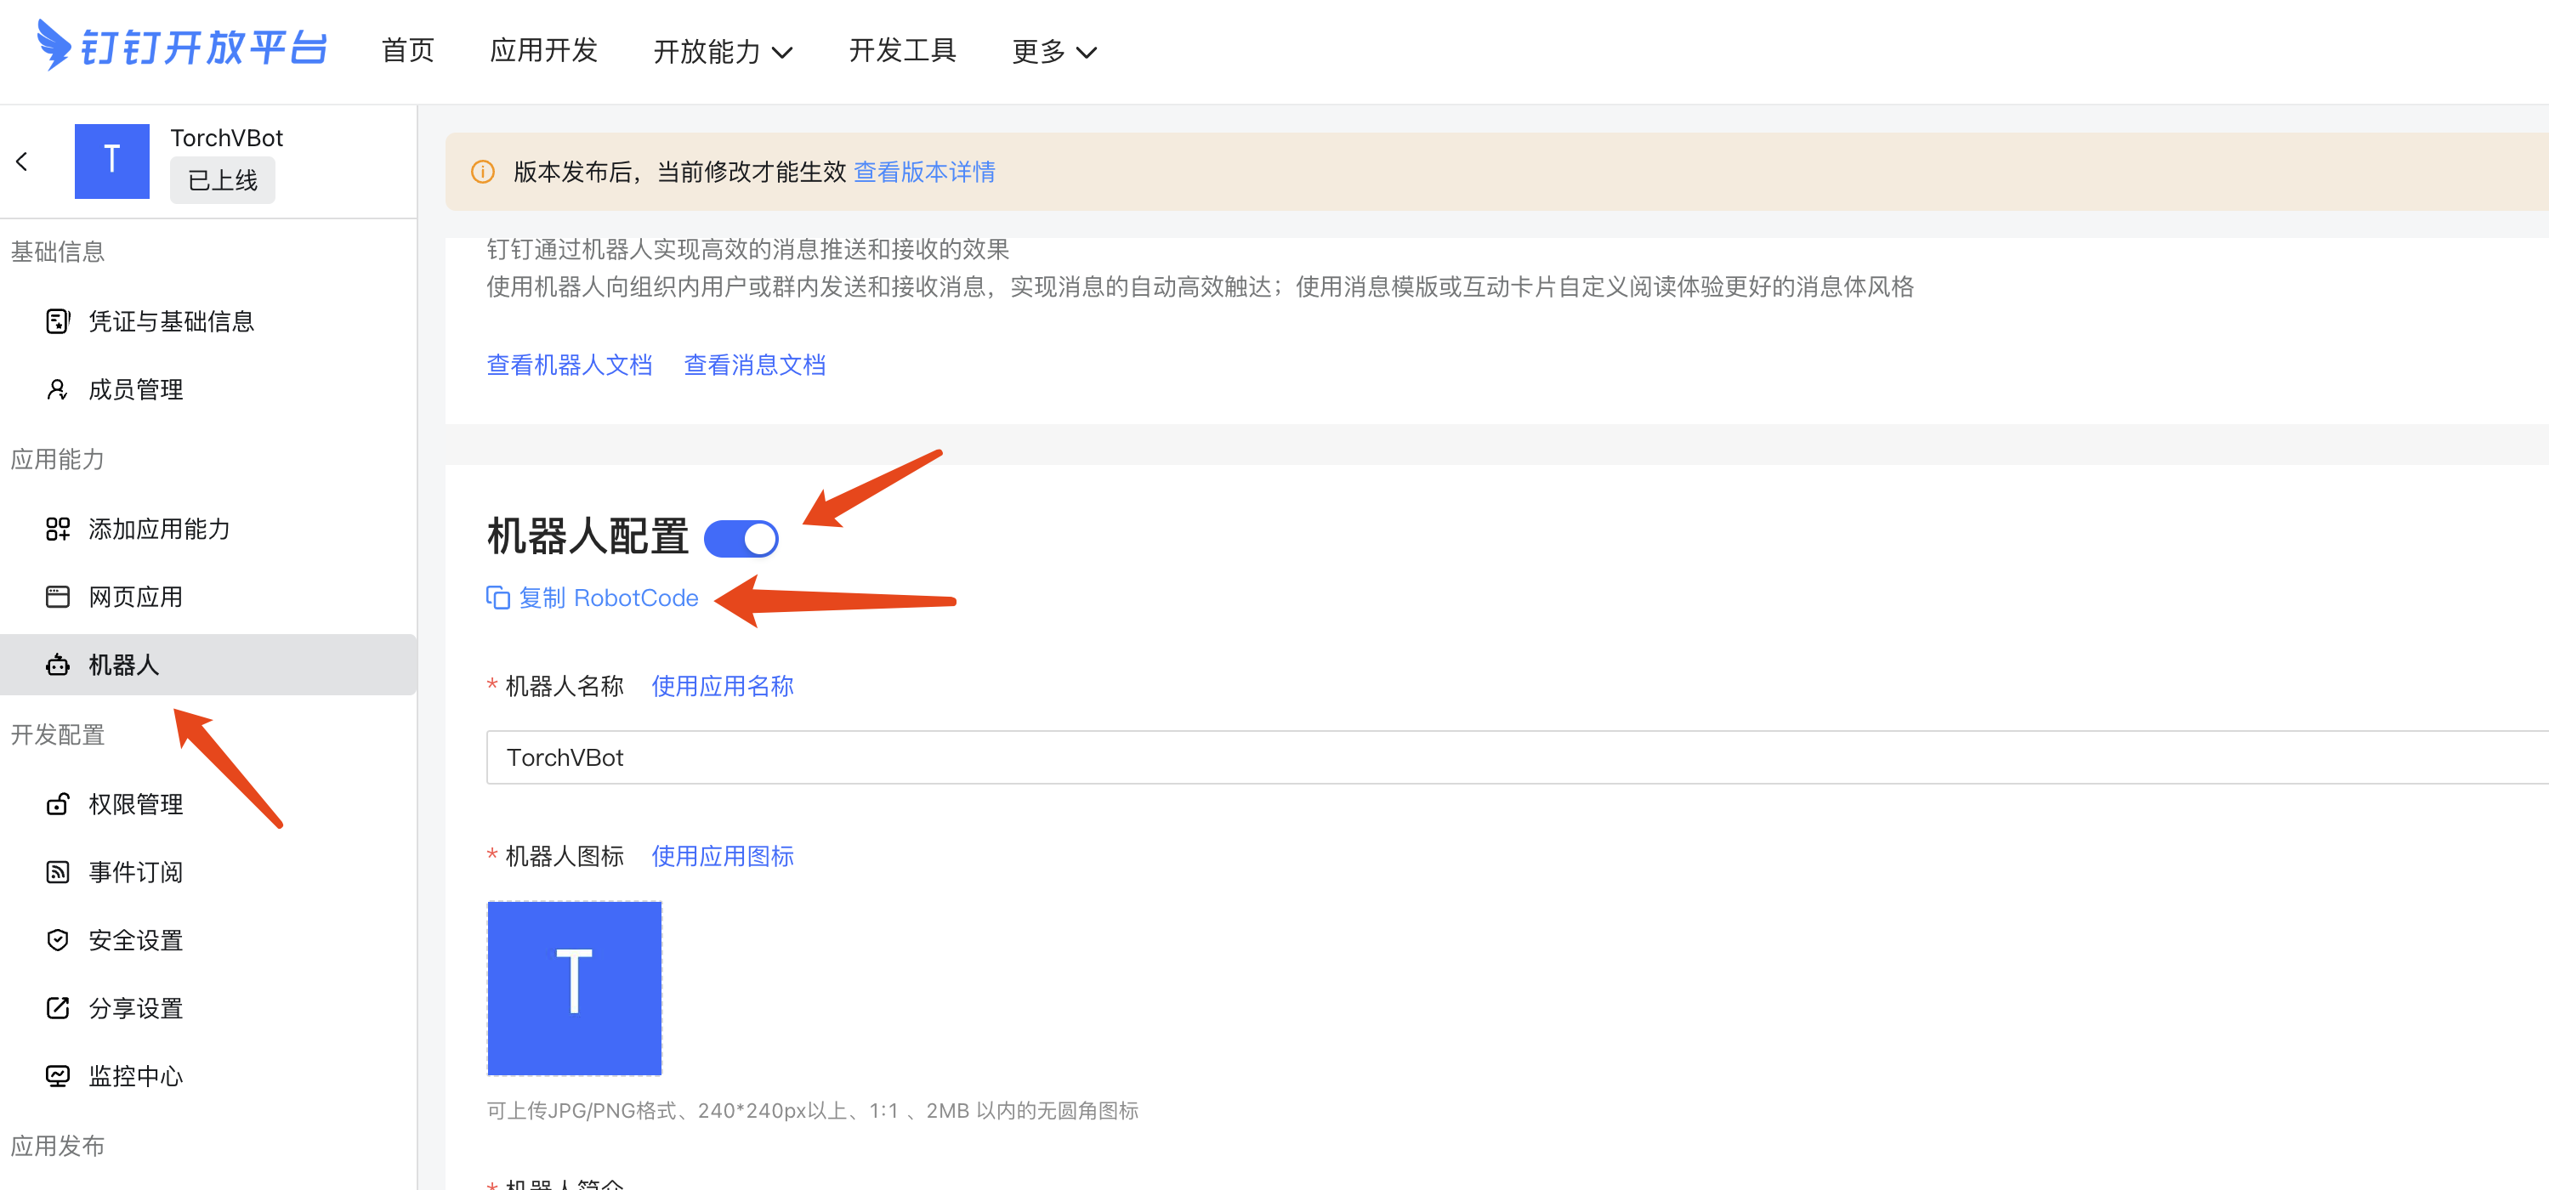This screenshot has width=2549, height=1190.
Task: Open 开发工具 in top navigation
Action: point(901,49)
